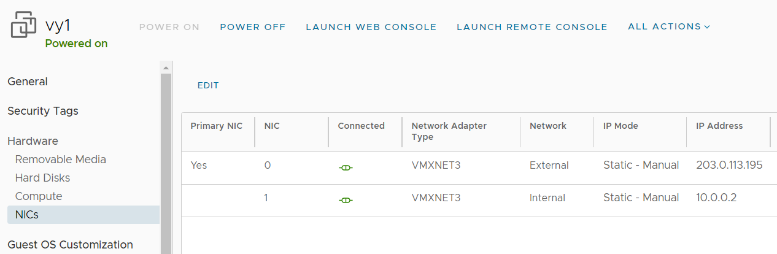The height and width of the screenshot is (254, 777).
Task: Click the connected status icon for NIC 0
Action: [x=346, y=167]
